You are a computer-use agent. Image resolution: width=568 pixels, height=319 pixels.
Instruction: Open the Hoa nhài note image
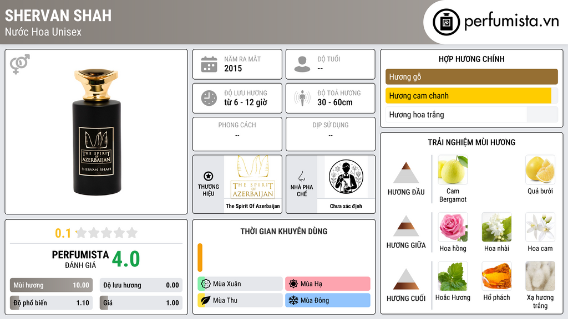coord(496,227)
